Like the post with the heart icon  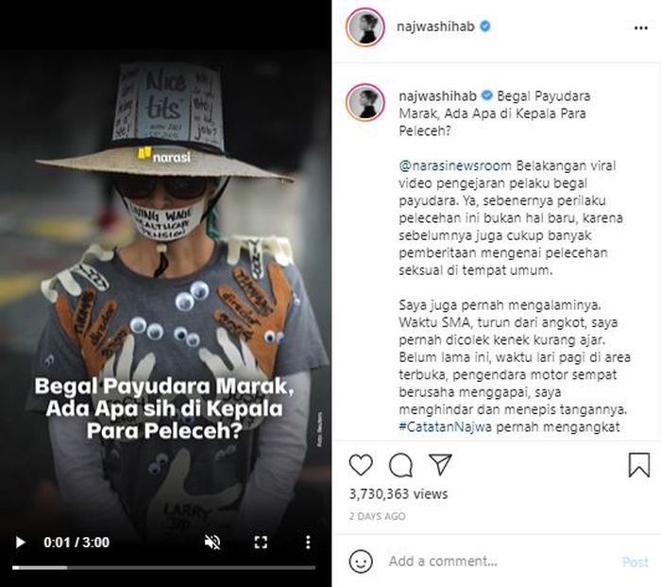[x=361, y=465]
